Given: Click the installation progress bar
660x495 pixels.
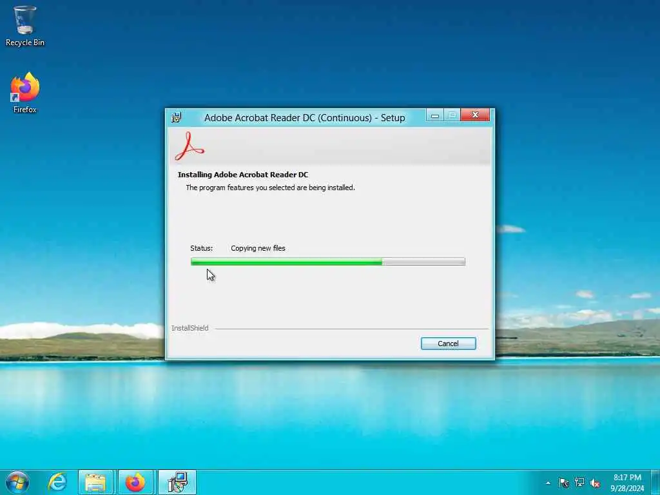Looking at the screenshot, I should [x=328, y=262].
